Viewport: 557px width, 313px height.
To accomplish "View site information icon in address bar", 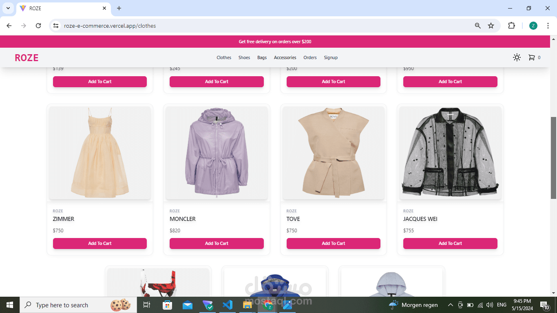I will click(56, 26).
